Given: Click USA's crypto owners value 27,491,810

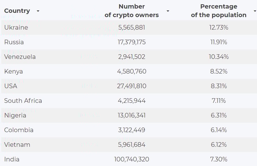Looking at the screenshot, I should pyautogui.click(x=132, y=86).
